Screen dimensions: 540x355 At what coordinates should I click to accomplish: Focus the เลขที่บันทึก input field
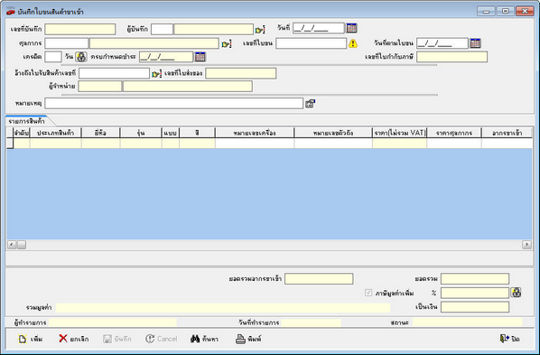[80, 29]
